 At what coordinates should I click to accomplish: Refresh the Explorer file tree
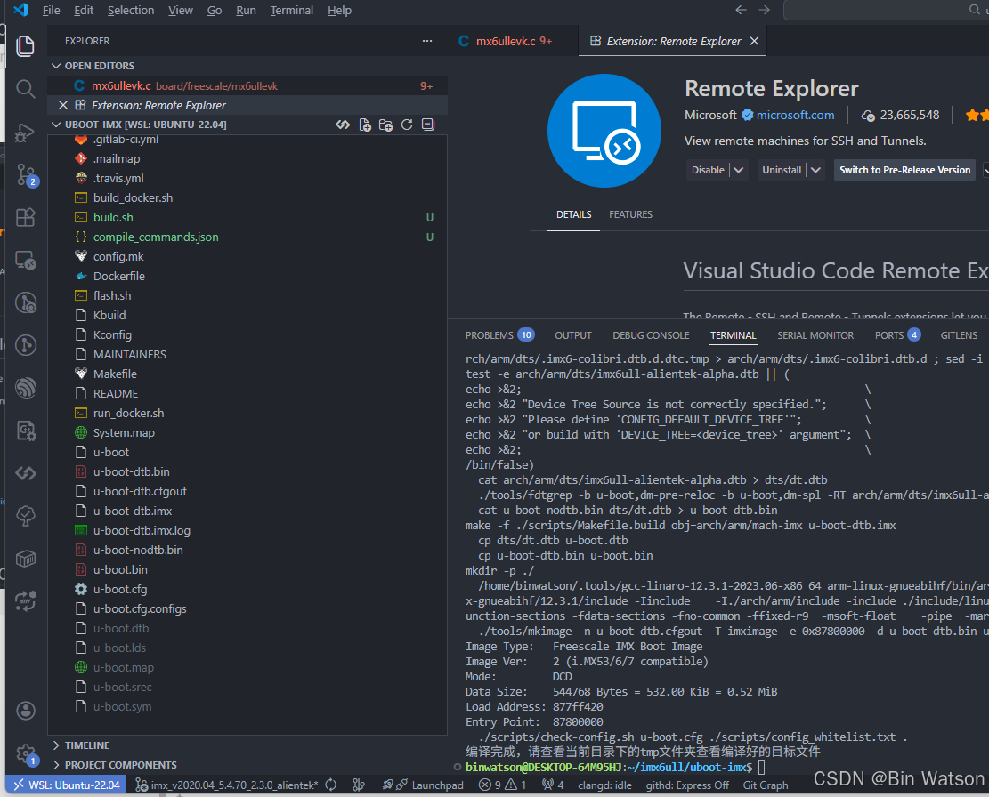pyautogui.click(x=407, y=125)
